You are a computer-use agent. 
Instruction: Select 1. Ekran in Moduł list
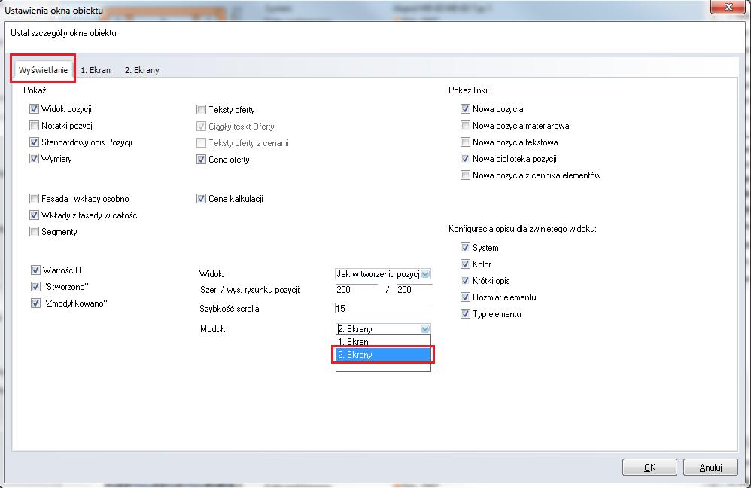pyautogui.click(x=383, y=341)
